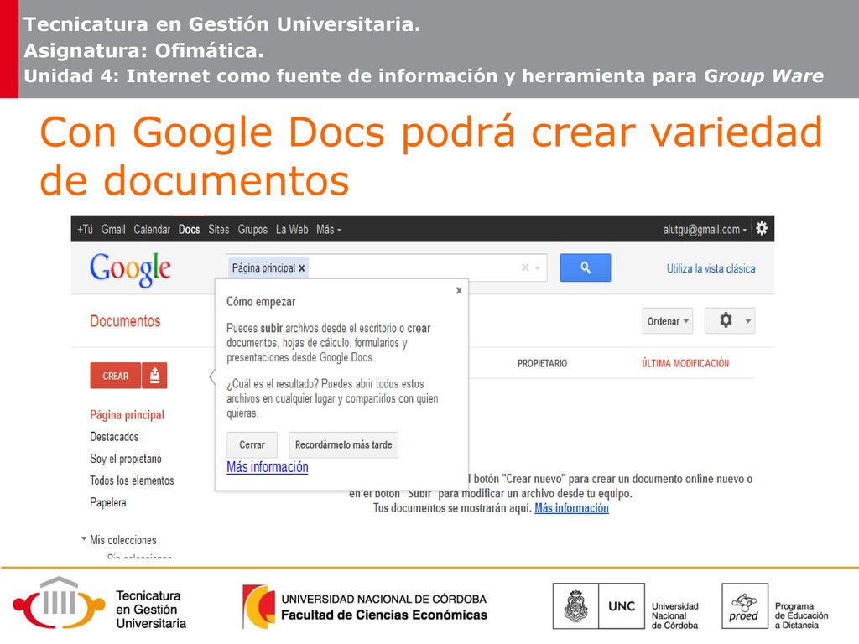Screen dimensions: 859x644
Task: Follow Más información link after 'mostrarán aquí'
Action: click(571, 507)
